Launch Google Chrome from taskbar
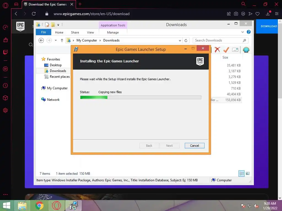The height and width of the screenshot is (211, 282). [x=39, y=206]
